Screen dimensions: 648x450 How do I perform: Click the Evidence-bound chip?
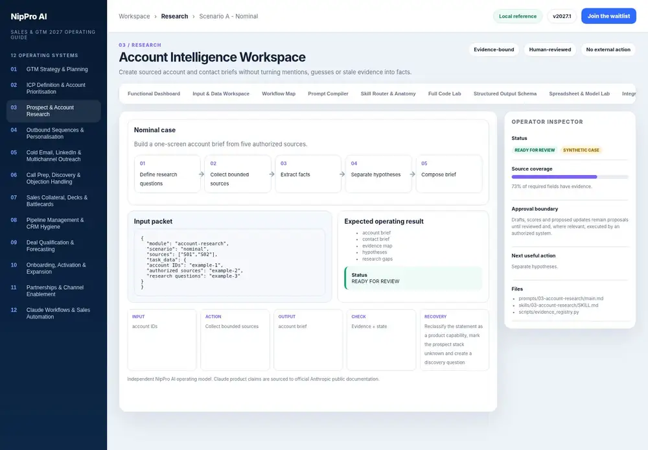tap(494, 50)
